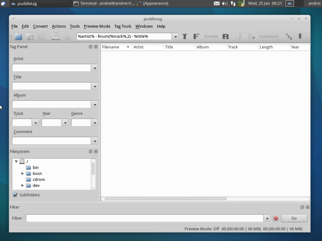
Task: Click the bin folder icon
Action: click(x=29, y=168)
